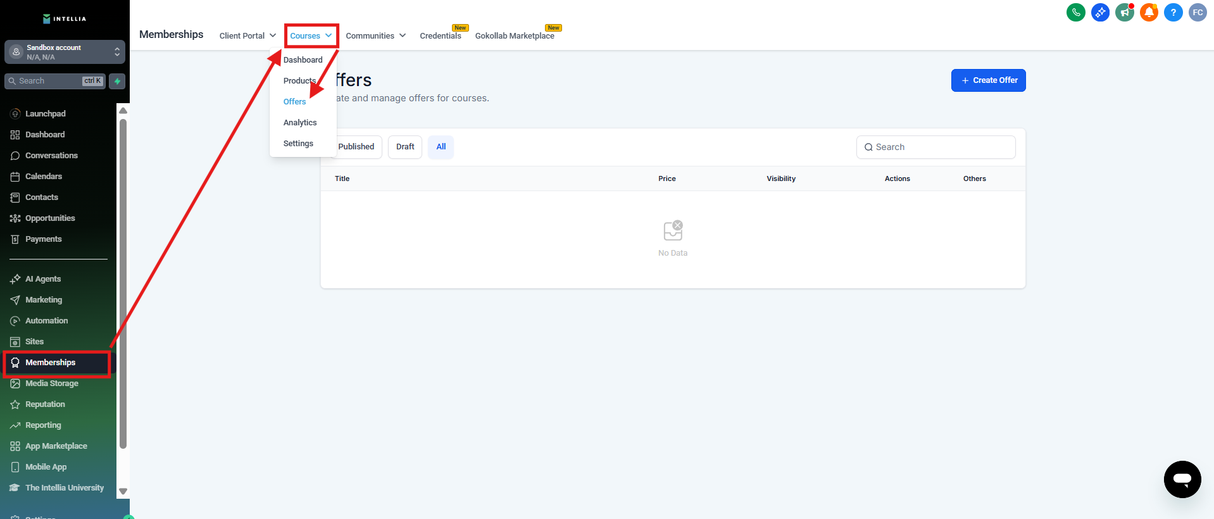Click the green phone dialer icon
This screenshot has height=519, width=1214.
(x=1075, y=13)
